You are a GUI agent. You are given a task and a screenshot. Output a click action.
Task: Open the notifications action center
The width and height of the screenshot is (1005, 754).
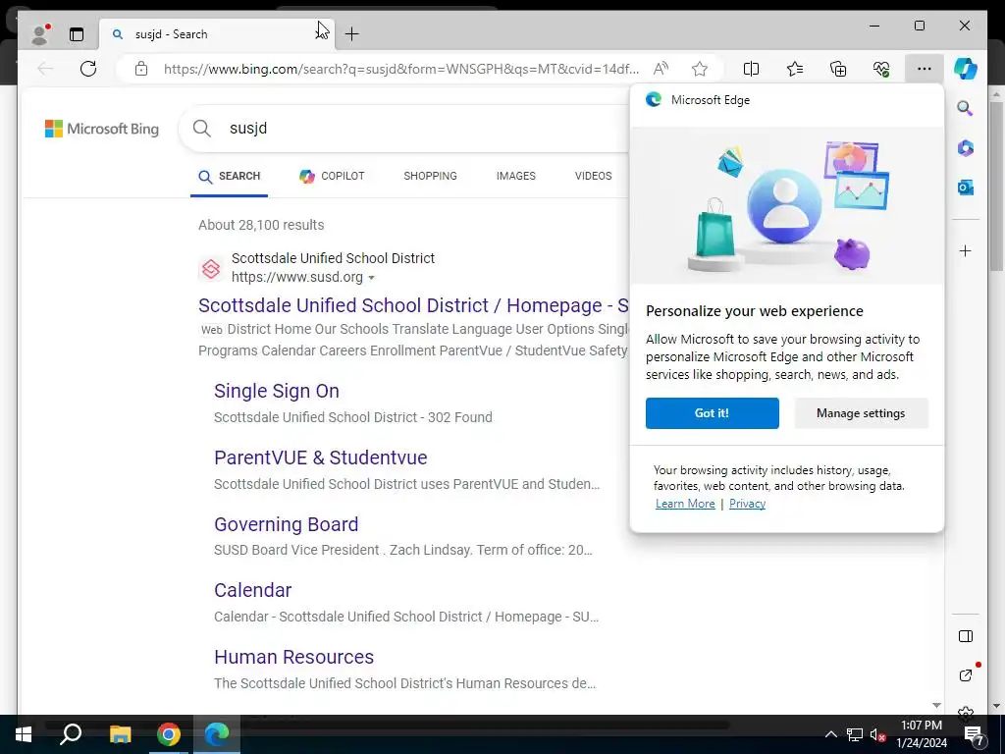(x=975, y=734)
